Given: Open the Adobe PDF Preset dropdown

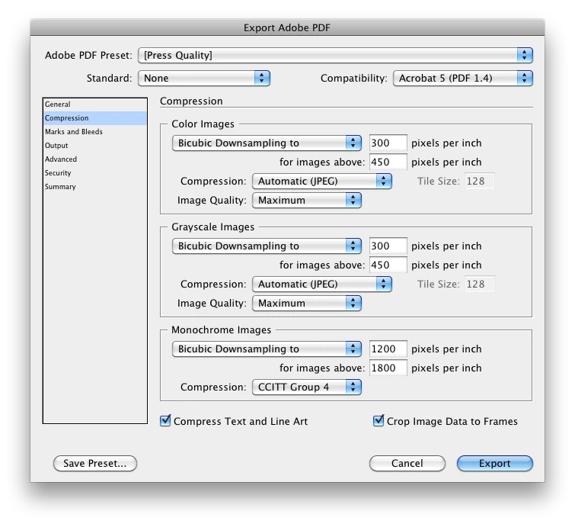Looking at the screenshot, I should tap(335, 56).
